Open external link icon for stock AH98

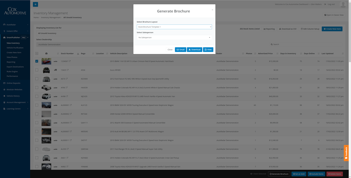(67, 96)
